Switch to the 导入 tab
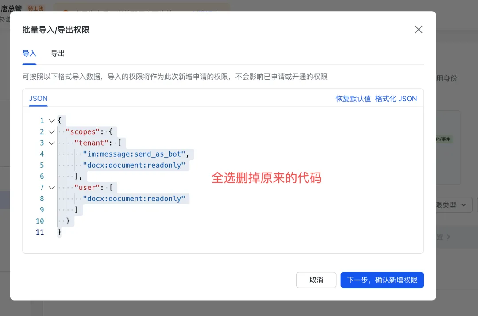The height and width of the screenshot is (316, 478). pyautogui.click(x=29, y=54)
